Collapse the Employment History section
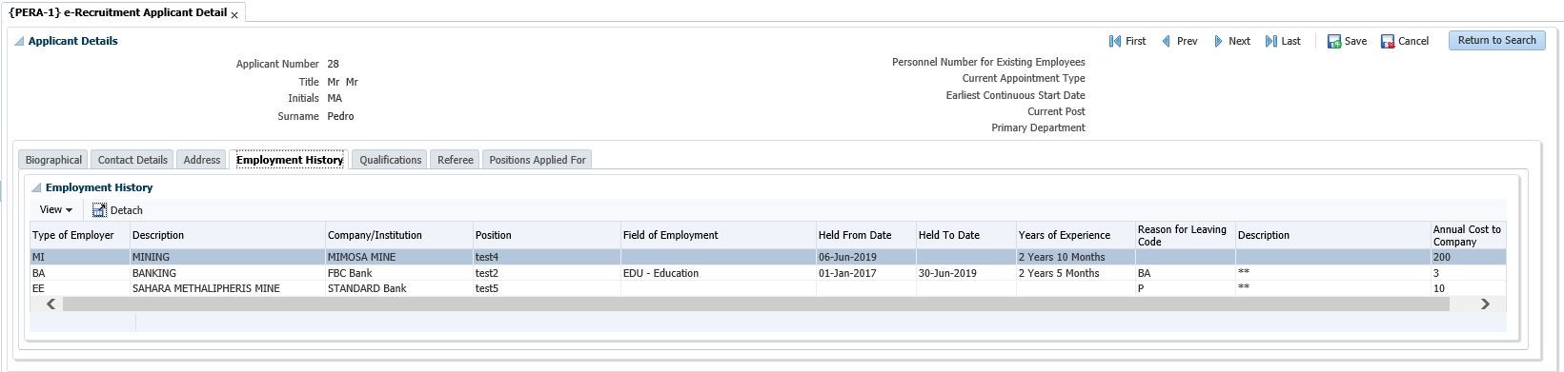1564x372 pixels. (36, 188)
